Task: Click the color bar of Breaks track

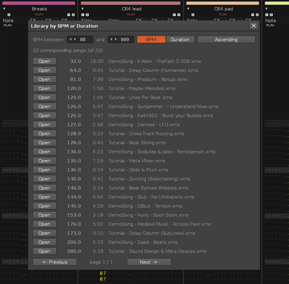Action: point(39,3)
